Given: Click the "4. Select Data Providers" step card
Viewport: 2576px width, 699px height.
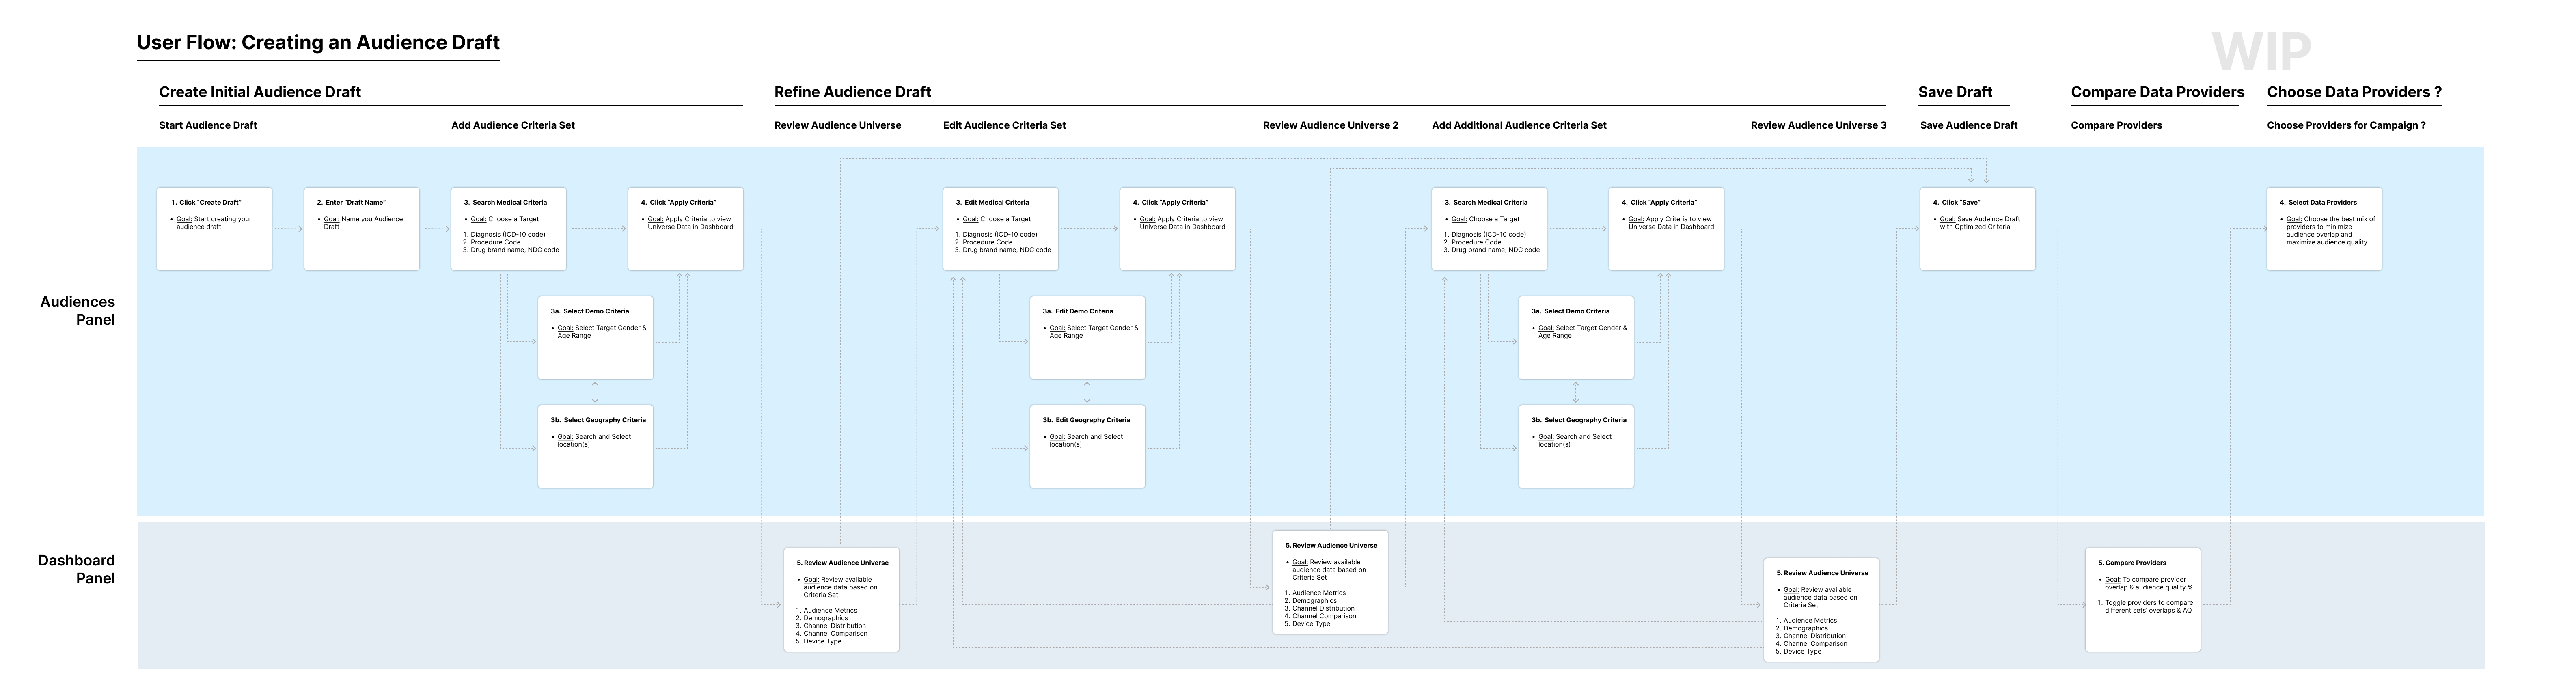Looking at the screenshot, I should pyautogui.click(x=2324, y=229).
